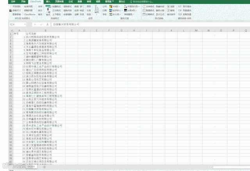Select the column header cell B1

45,34
